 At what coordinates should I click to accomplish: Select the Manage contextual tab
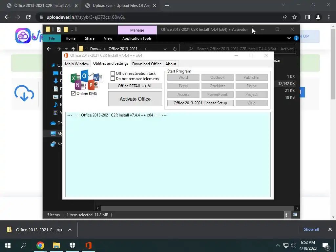coord(137,30)
